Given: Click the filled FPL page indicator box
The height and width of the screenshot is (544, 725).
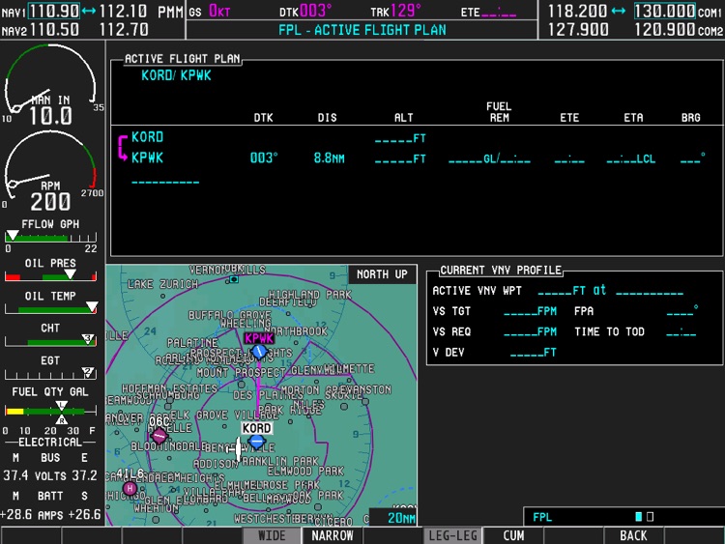Looking at the screenshot, I should click(639, 516).
